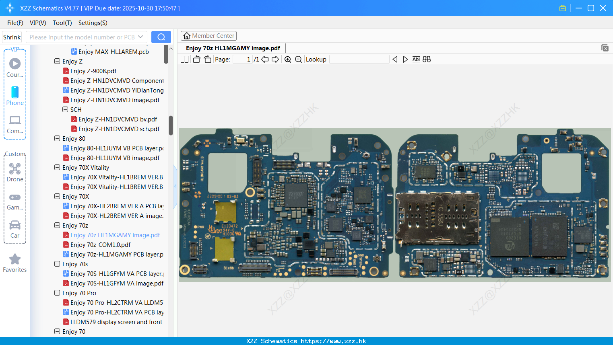Click the two-page view icon

[x=184, y=60]
